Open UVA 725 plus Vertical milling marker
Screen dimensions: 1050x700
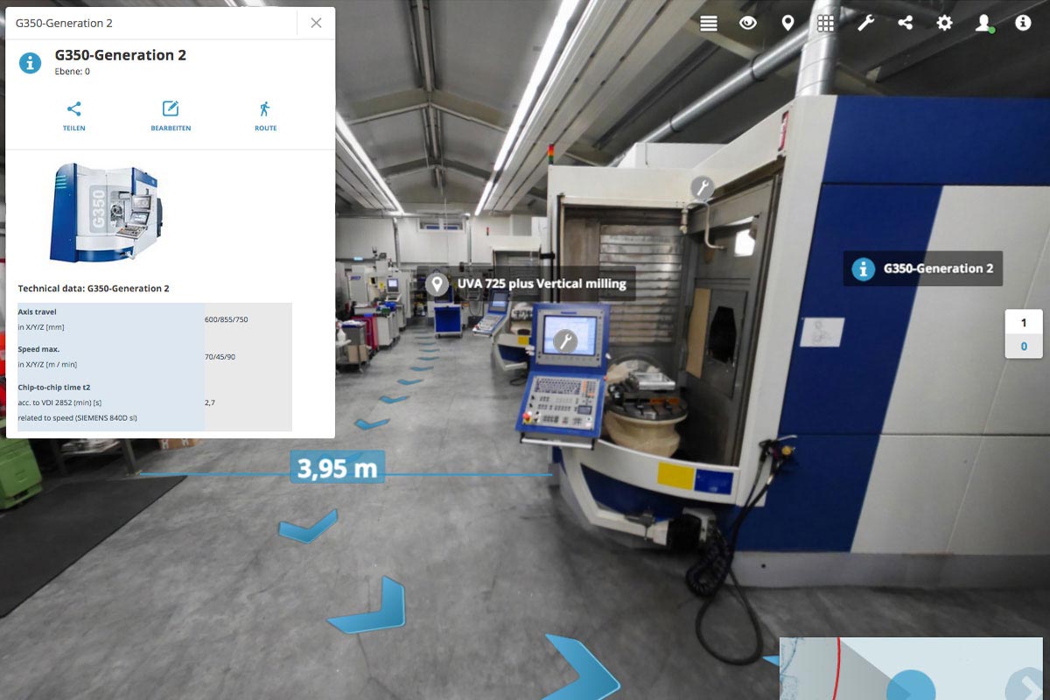526,283
